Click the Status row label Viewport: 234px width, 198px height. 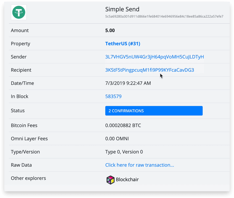18,111
